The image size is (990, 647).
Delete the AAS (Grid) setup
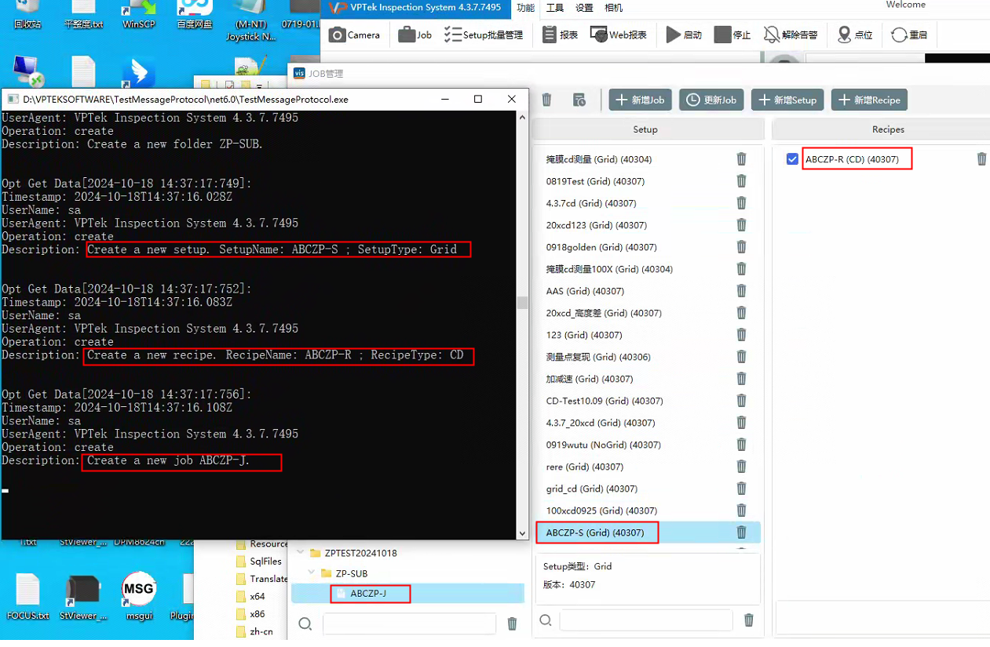pyautogui.click(x=741, y=291)
